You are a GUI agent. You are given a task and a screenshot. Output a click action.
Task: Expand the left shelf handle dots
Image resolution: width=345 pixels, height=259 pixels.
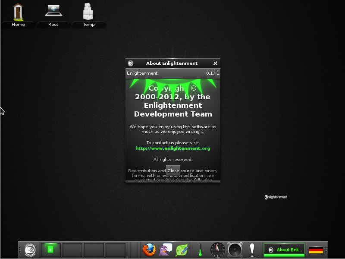[20, 250]
